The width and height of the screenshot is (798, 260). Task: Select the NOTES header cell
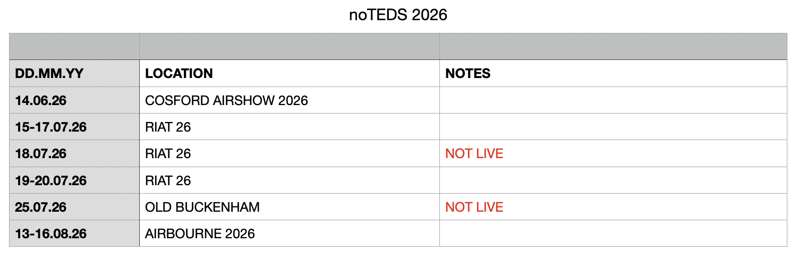click(x=468, y=74)
